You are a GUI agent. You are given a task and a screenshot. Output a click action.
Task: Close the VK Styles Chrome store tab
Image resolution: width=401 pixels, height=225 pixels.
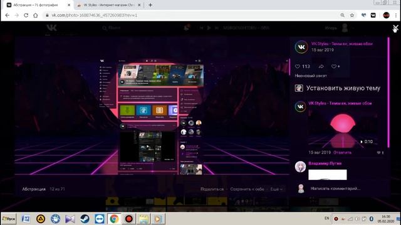pos(139,5)
